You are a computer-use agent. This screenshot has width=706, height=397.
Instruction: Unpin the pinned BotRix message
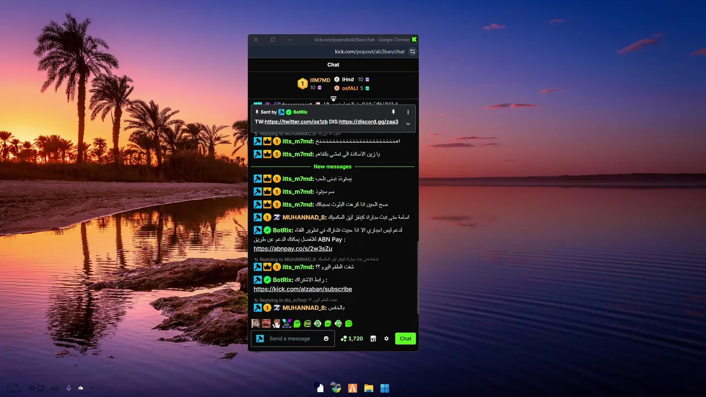click(x=393, y=112)
